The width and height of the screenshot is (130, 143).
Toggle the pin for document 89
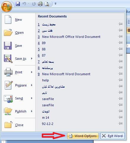click(120, 42)
